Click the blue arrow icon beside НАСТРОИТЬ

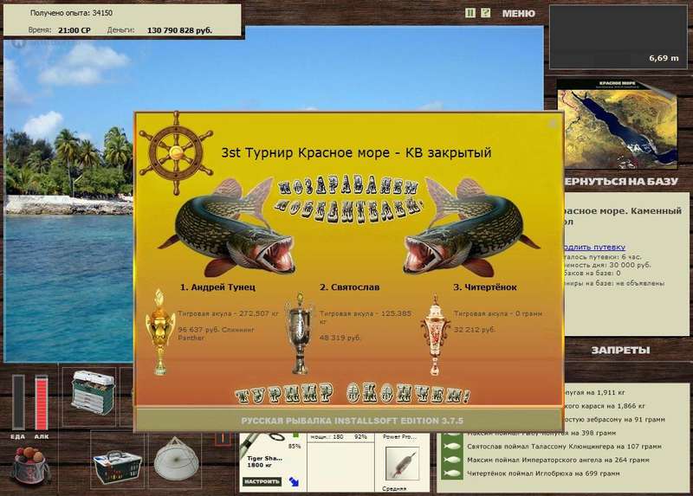(294, 481)
